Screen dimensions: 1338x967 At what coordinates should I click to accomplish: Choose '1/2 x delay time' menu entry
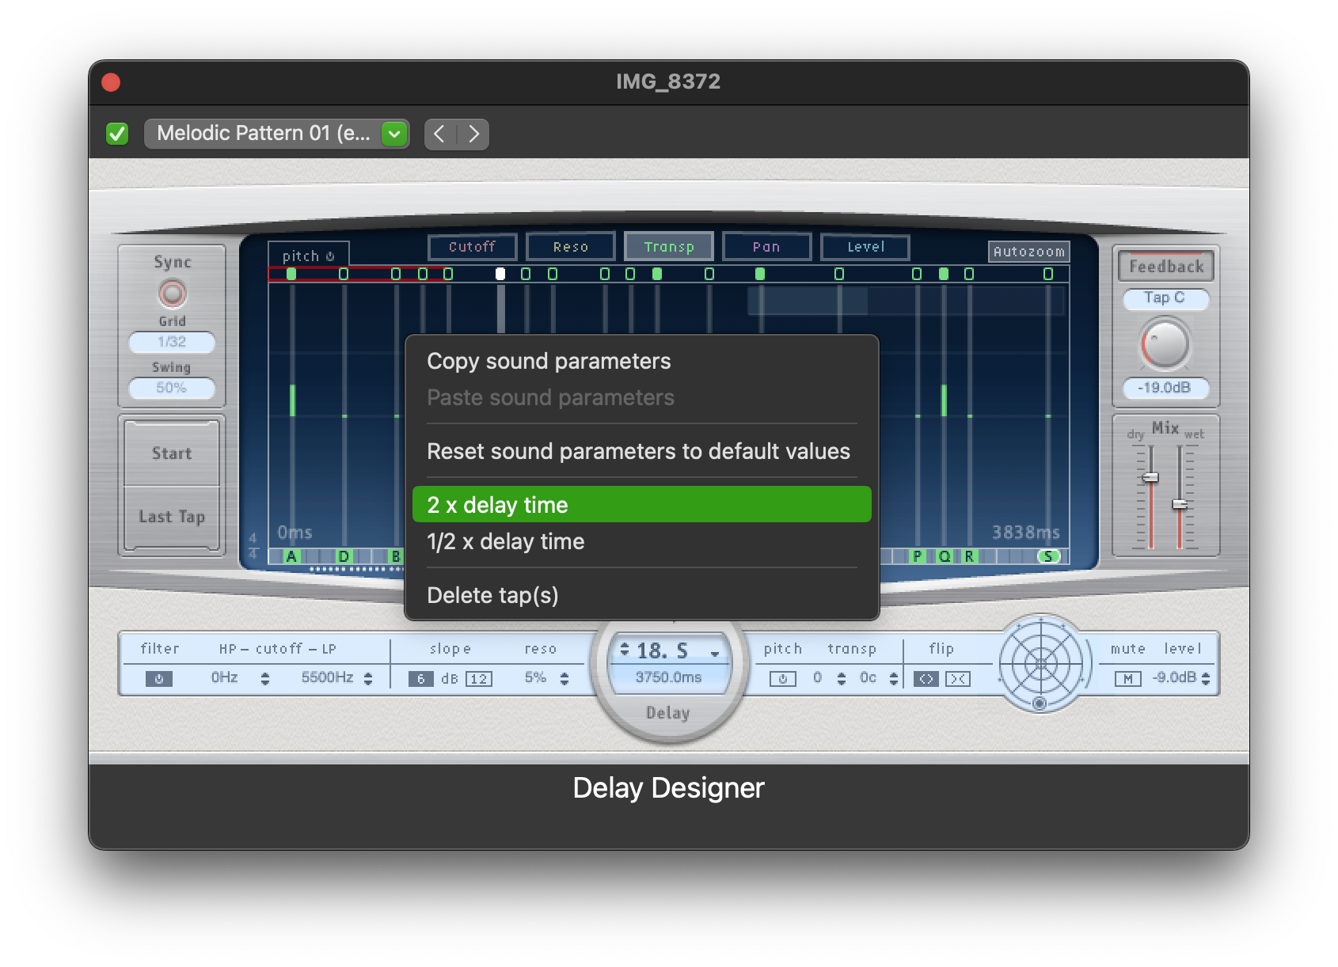641,541
